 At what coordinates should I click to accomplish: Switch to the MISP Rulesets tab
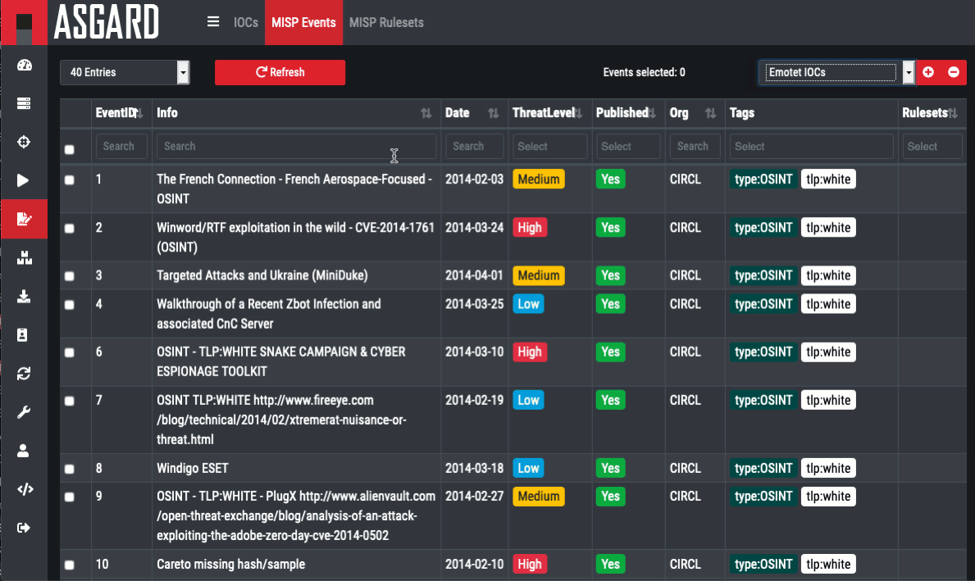(x=386, y=22)
